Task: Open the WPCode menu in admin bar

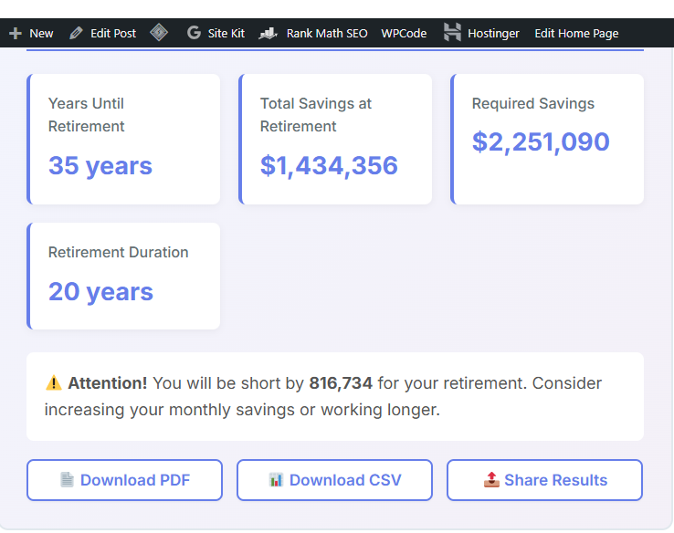Action: pos(404,34)
